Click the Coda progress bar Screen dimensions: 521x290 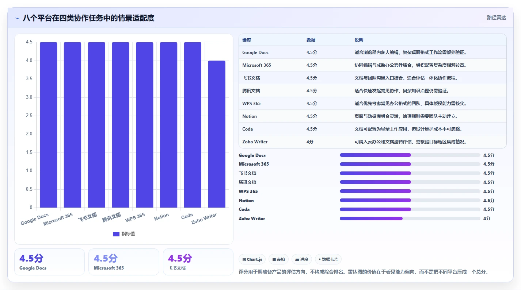click(410, 209)
